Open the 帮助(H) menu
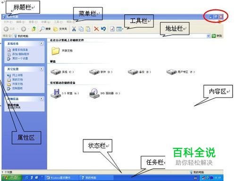236x181 pixels. pyautogui.click(x=71, y=22)
